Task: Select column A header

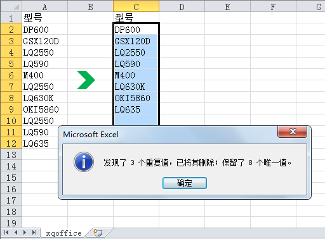Action: [44, 6]
